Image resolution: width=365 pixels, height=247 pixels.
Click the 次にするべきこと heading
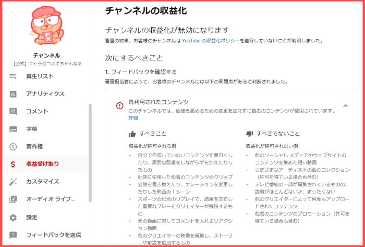[x=134, y=58]
